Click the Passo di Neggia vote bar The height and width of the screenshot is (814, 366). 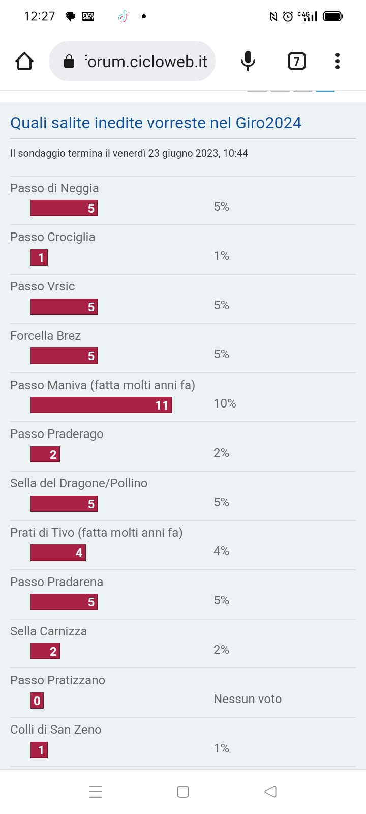pos(64,208)
